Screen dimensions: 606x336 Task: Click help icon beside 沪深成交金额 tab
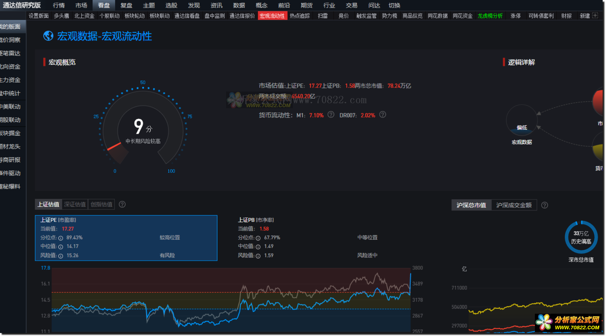tap(545, 205)
